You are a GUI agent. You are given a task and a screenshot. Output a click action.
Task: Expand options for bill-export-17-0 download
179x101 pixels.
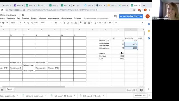(x=103, y=96)
